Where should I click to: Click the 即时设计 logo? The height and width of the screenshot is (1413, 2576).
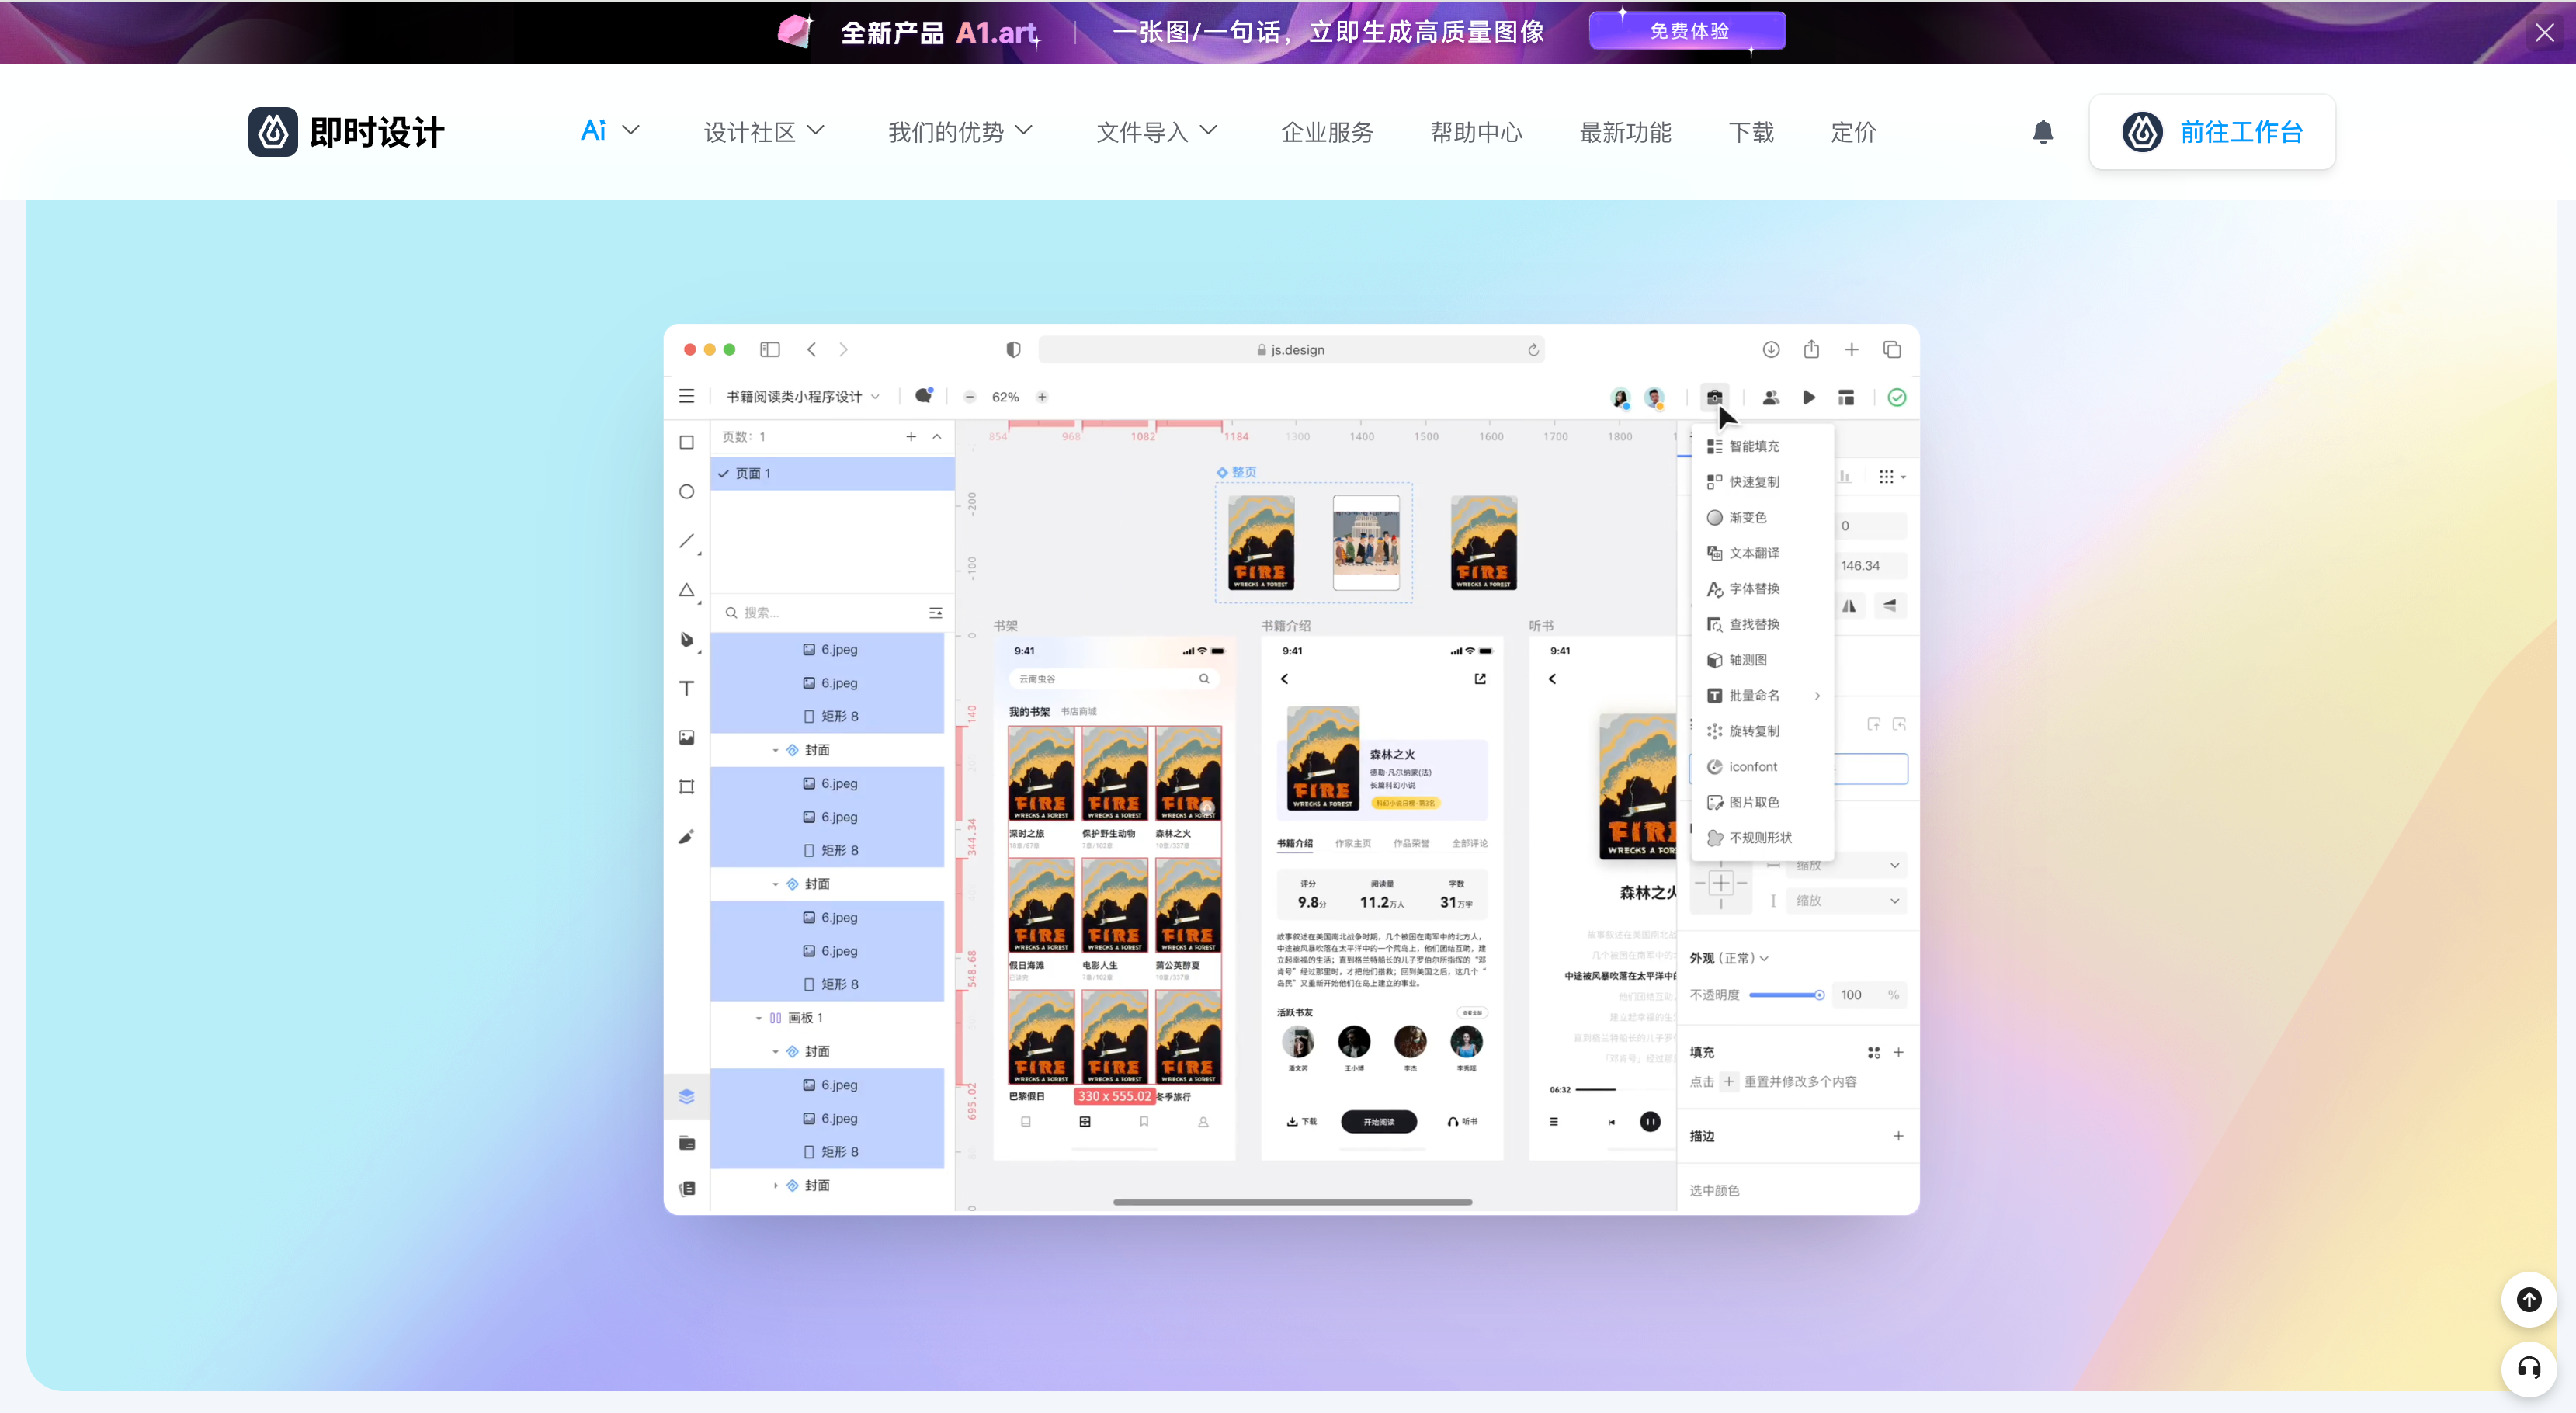(x=346, y=132)
